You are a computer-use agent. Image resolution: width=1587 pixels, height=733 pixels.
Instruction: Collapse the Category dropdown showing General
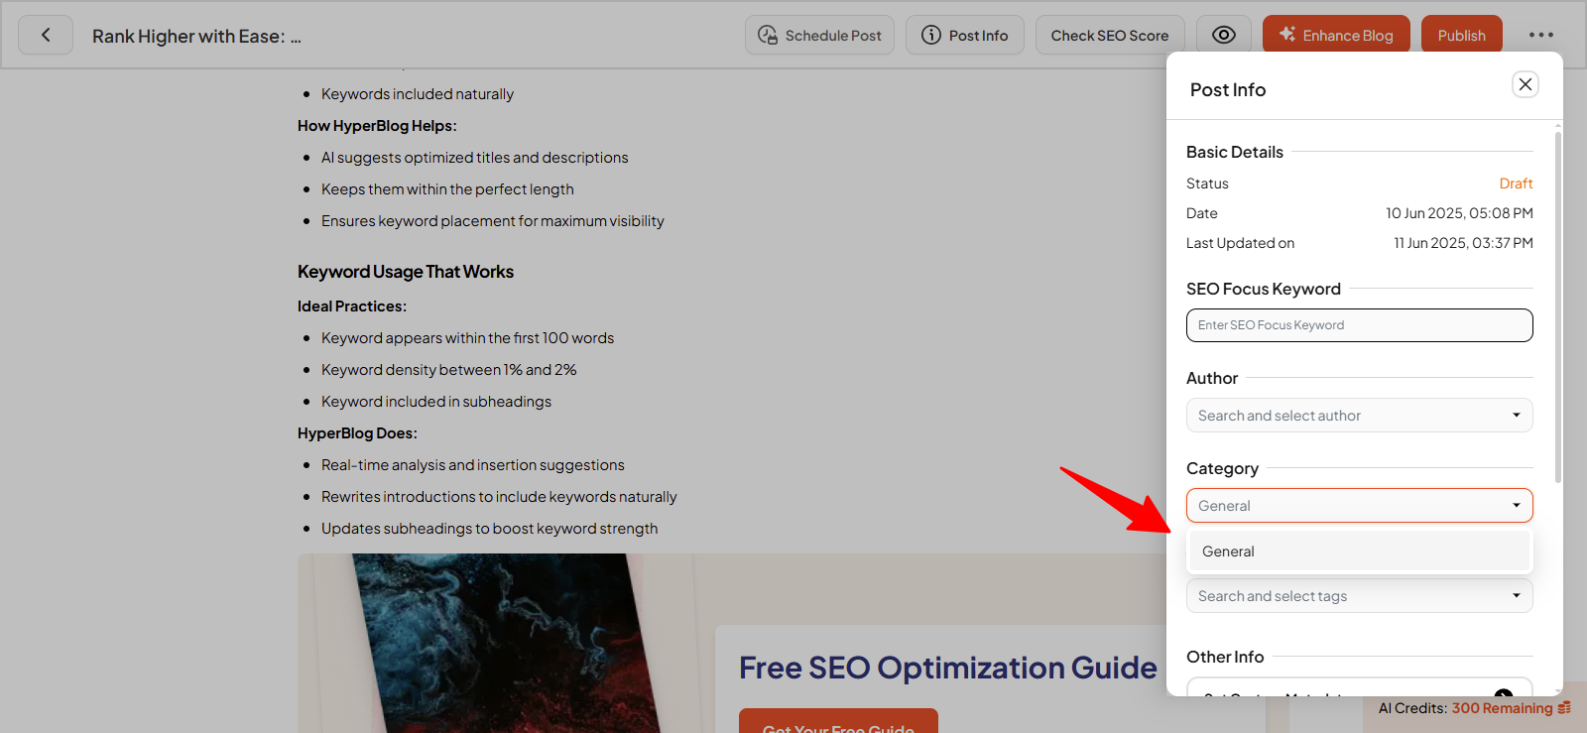pyautogui.click(x=1360, y=506)
